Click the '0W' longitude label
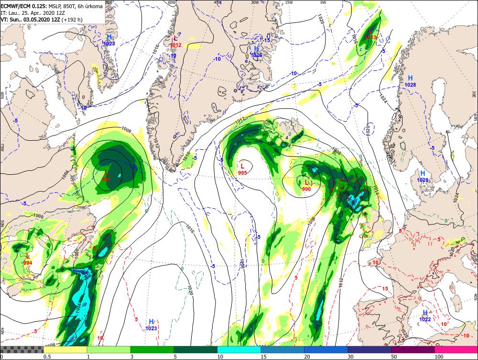The image size is (478, 360). tap(323, 2)
